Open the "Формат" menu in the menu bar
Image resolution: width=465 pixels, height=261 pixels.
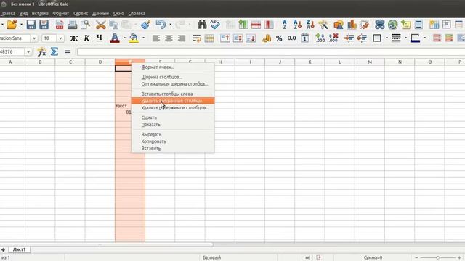(x=61, y=14)
